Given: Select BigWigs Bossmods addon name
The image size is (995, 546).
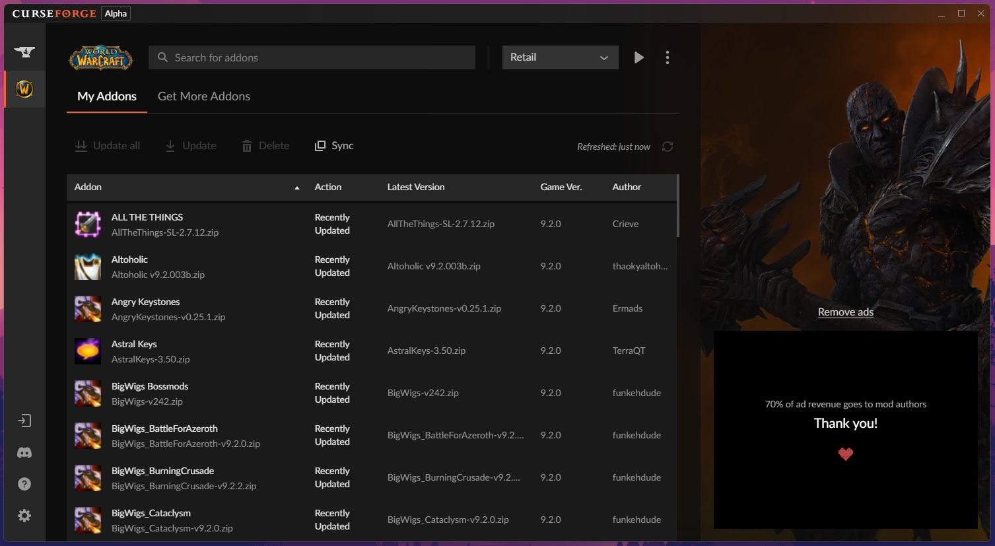Looking at the screenshot, I should (x=150, y=386).
